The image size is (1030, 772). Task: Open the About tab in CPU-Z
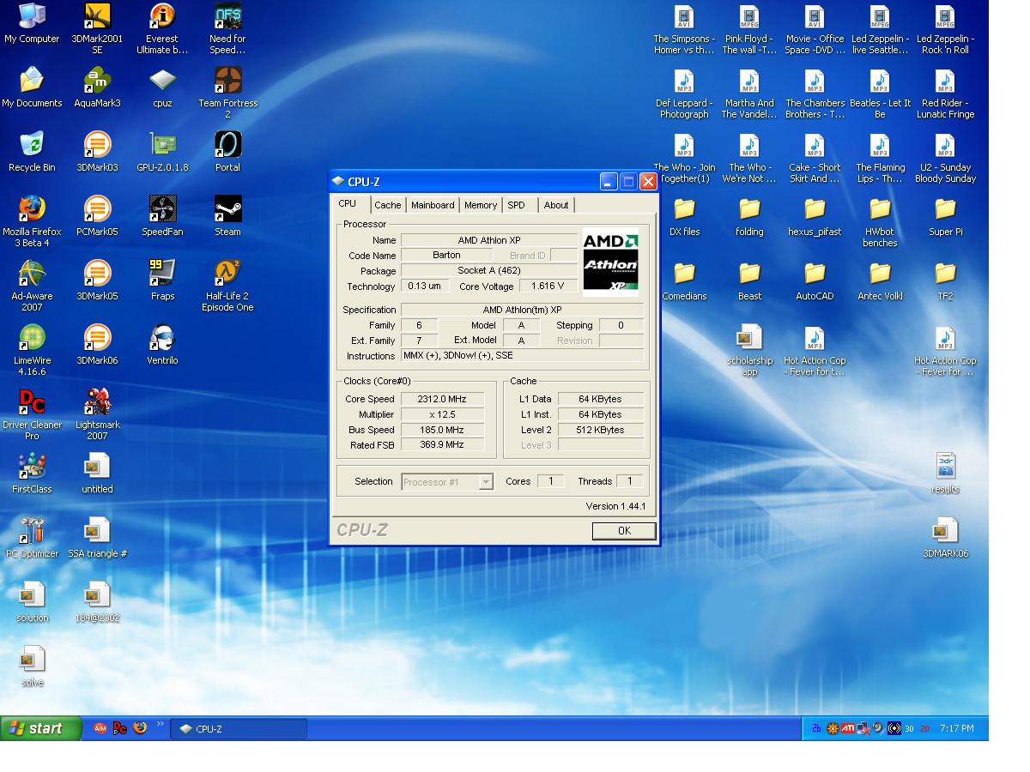click(x=556, y=205)
